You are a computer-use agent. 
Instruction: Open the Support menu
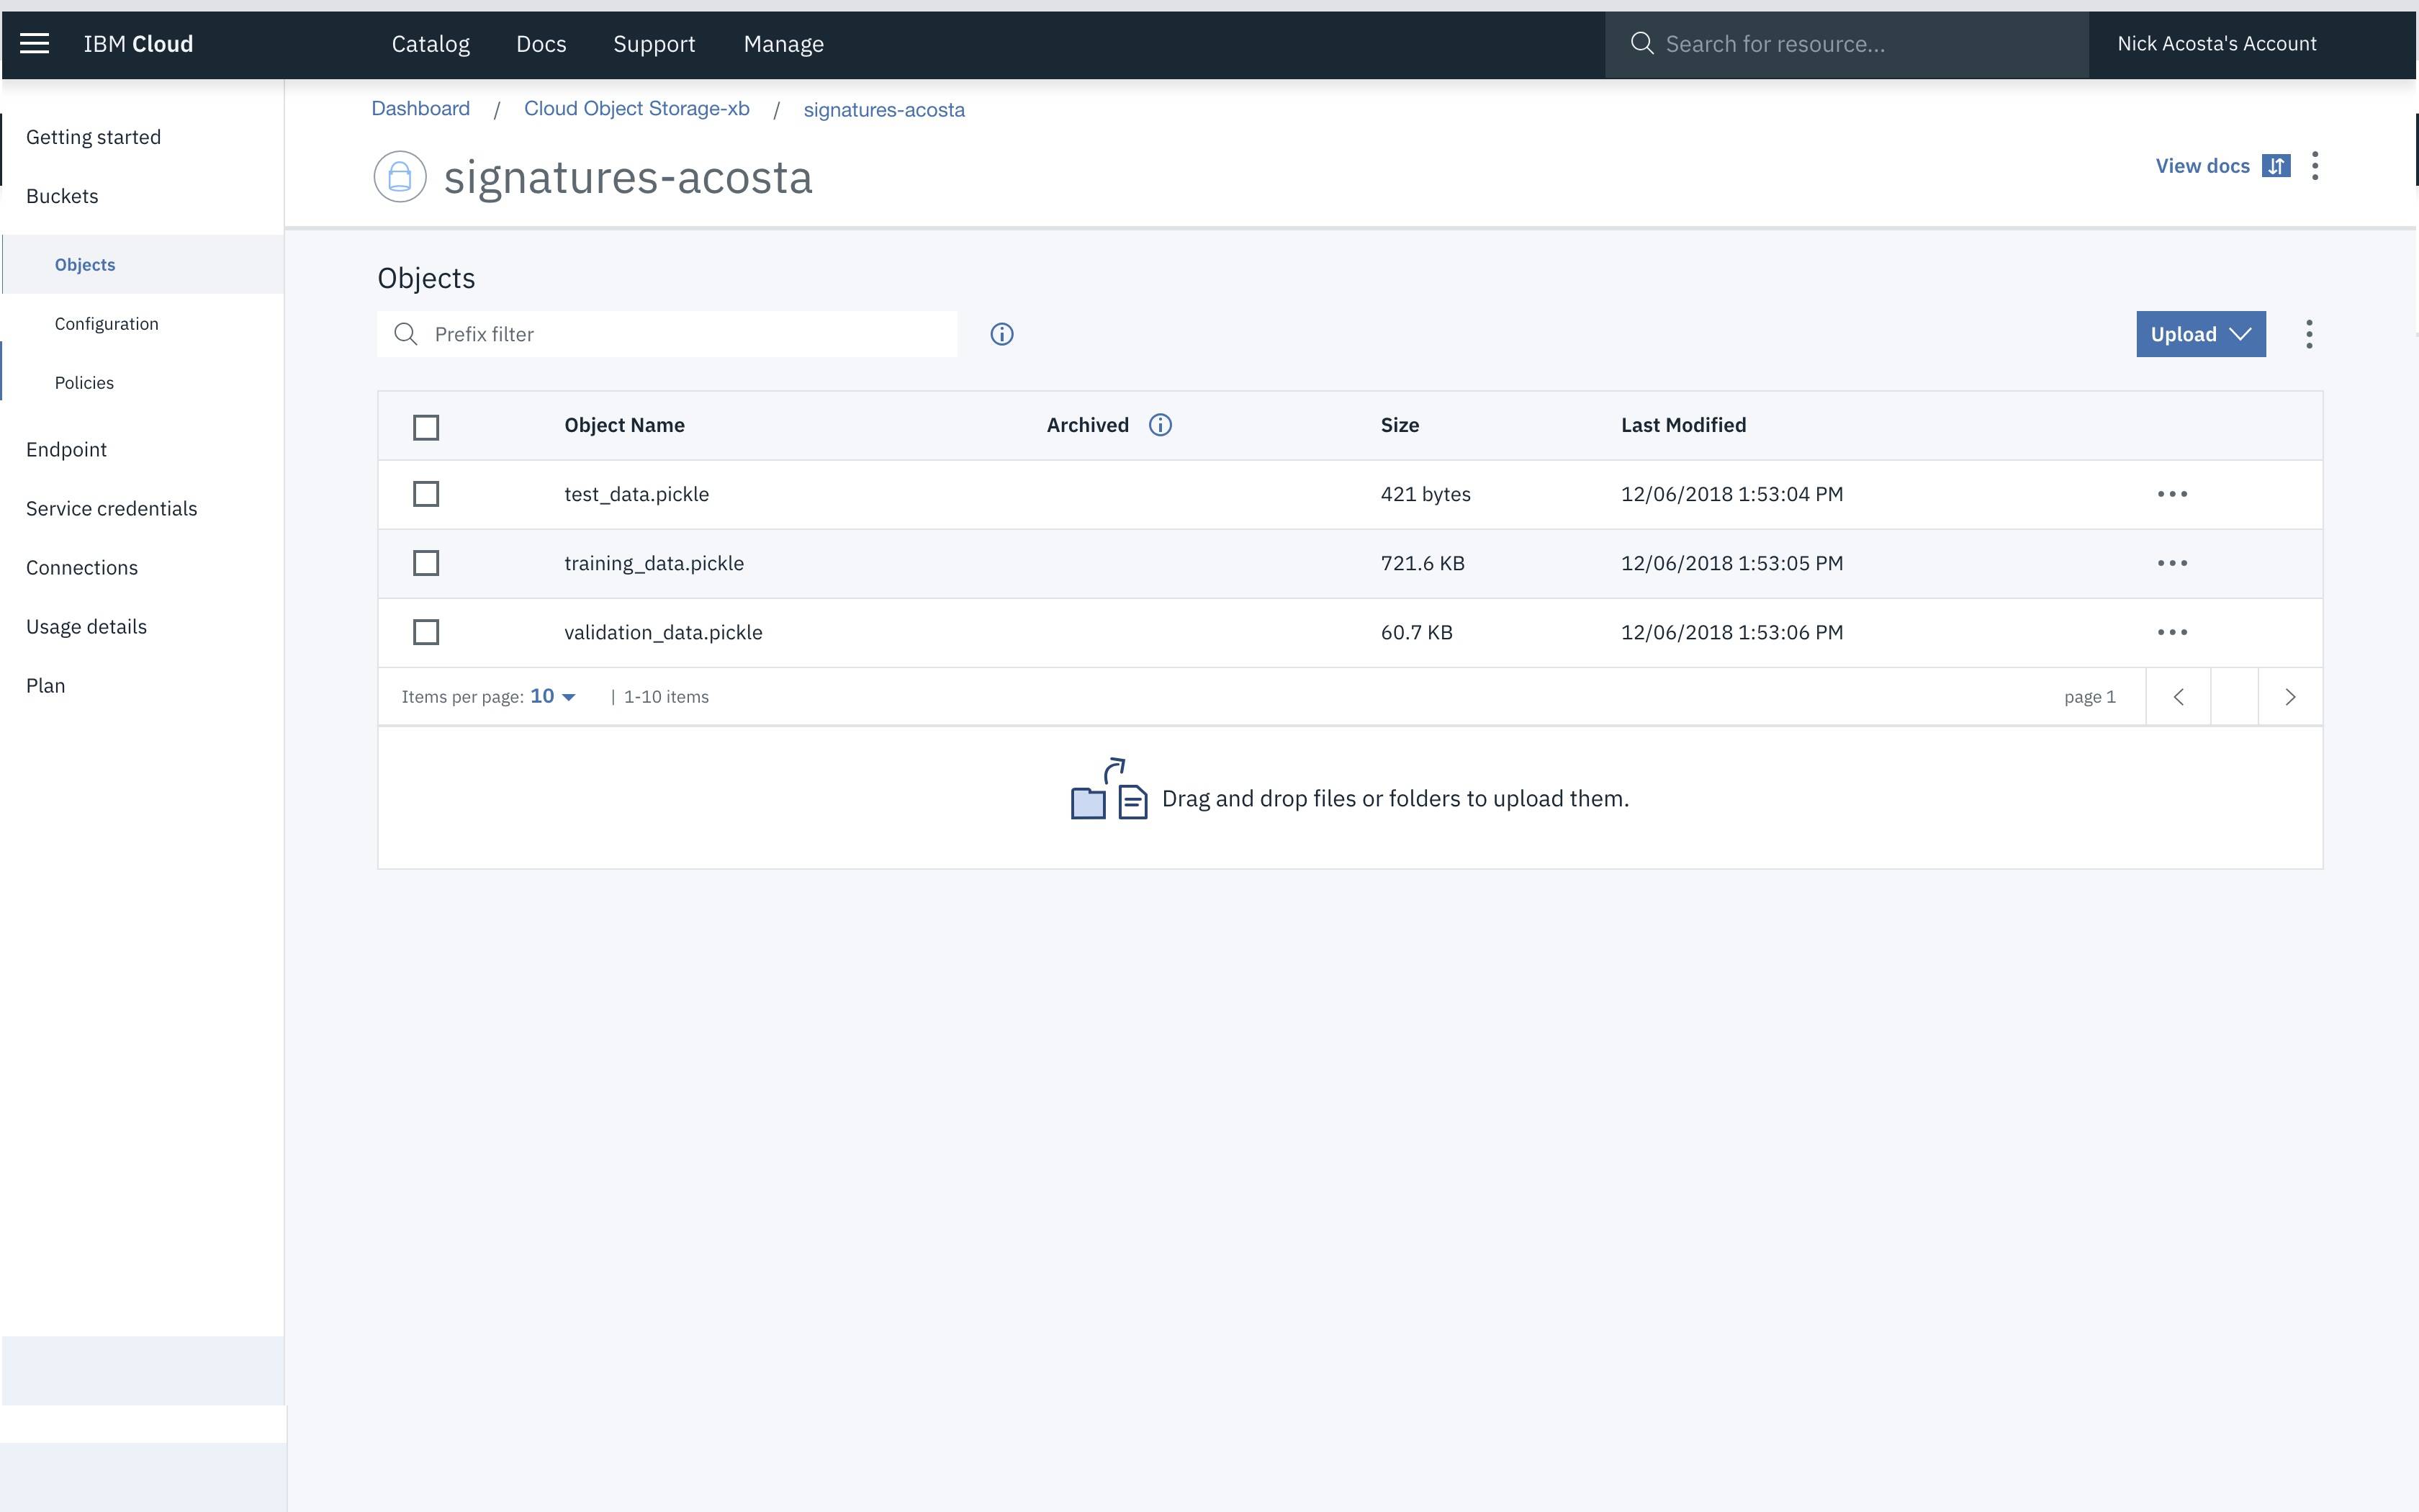click(654, 44)
